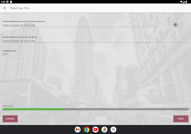The height and width of the screenshot is (134, 191).
Task: Proceed with the Next button
Action: coord(181,119)
